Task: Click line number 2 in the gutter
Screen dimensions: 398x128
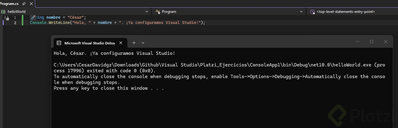Action: 15,23
